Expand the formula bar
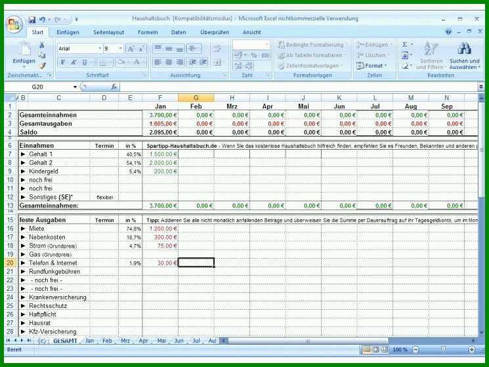The width and height of the screenshot is (489, 367). click(x=480, y=87)
